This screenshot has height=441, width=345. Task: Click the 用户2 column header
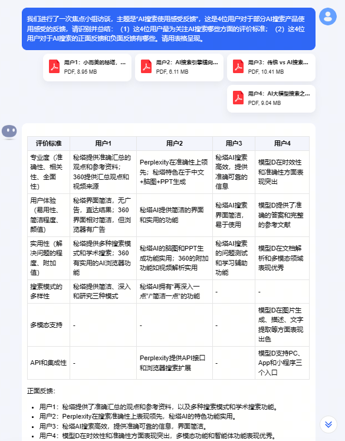(x=175, y=143)
